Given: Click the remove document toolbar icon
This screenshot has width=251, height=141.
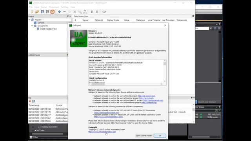Looking at the screenshot, I should [x=97, y=12].
